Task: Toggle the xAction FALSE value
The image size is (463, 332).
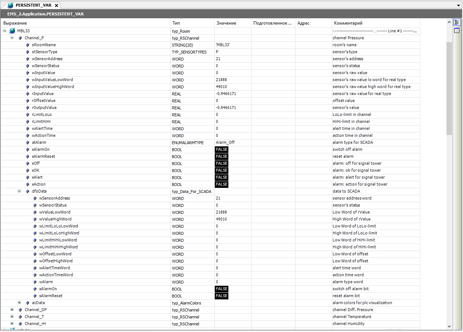Action: (x=221, y=184)
